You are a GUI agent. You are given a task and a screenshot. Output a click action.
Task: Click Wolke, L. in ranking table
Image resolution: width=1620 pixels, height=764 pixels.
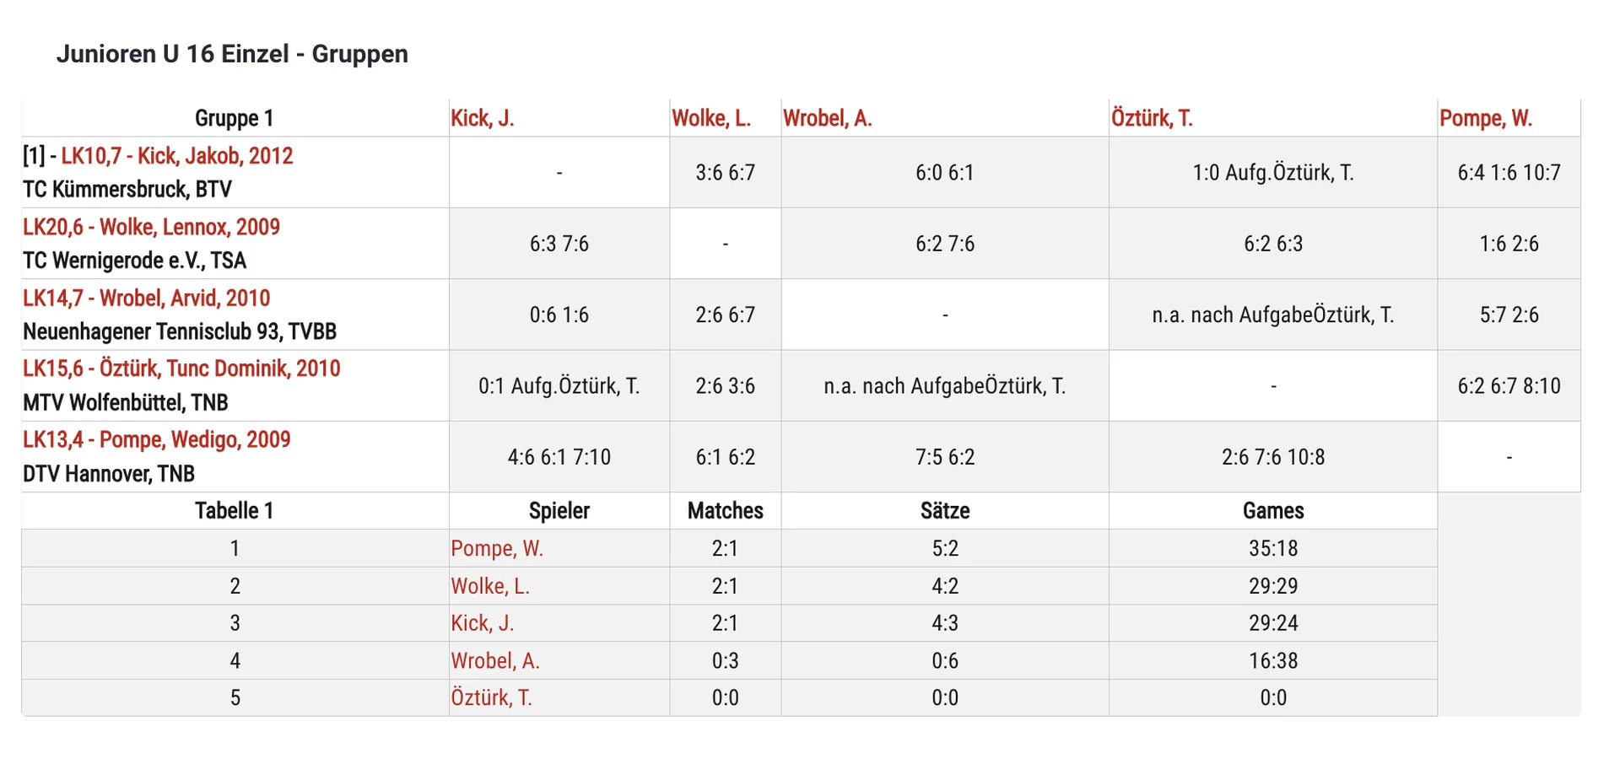490,586
